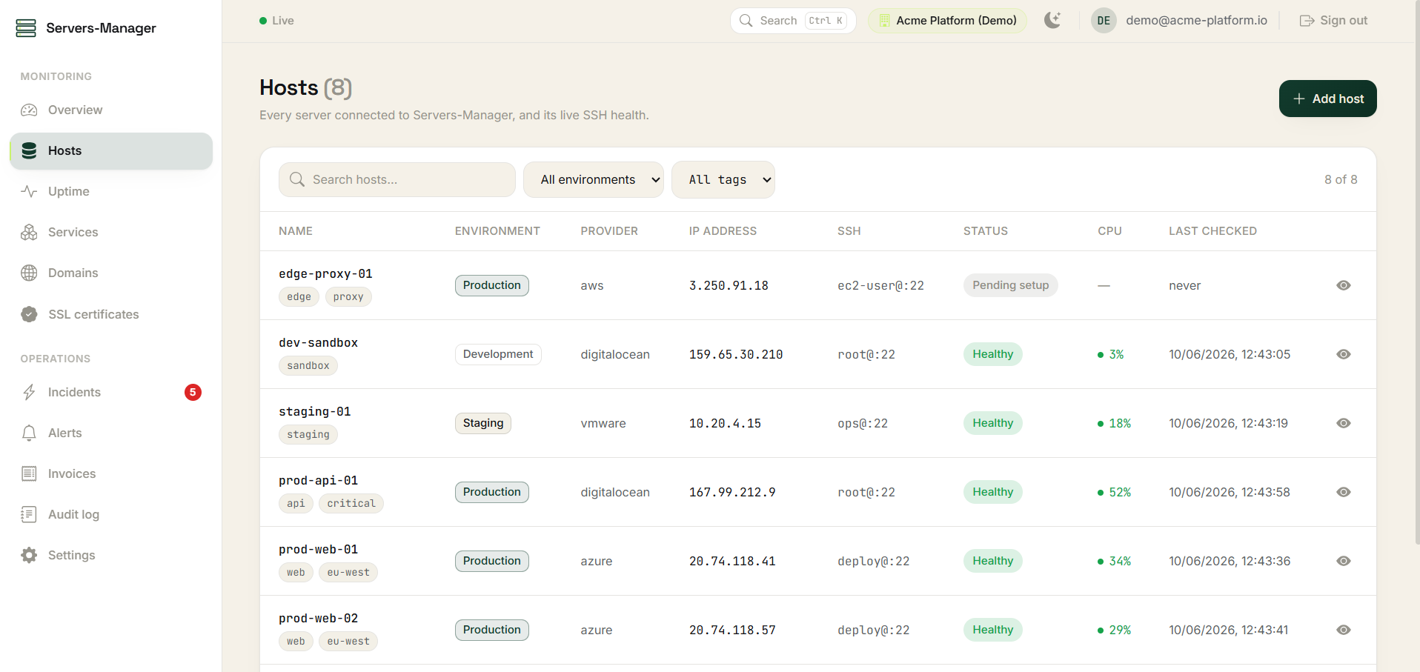The width and height of the screenshot is (1420, 672).
Task: Click the Overview gauge icon
Action: [29, 110]
